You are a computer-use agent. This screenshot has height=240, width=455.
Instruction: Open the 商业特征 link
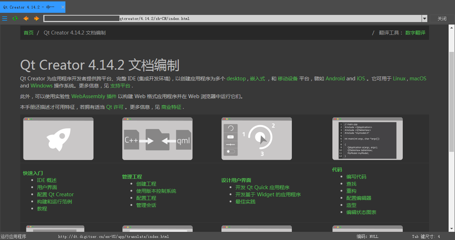click(x=172, y=107)
